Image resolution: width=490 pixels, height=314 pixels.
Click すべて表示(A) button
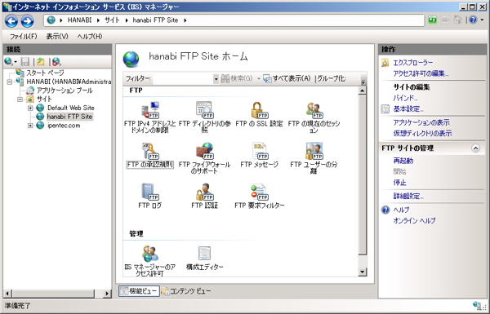point(287,78)
